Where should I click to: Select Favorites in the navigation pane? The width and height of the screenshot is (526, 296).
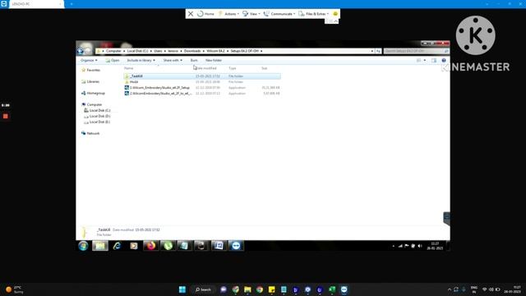[x=90, y=70]
